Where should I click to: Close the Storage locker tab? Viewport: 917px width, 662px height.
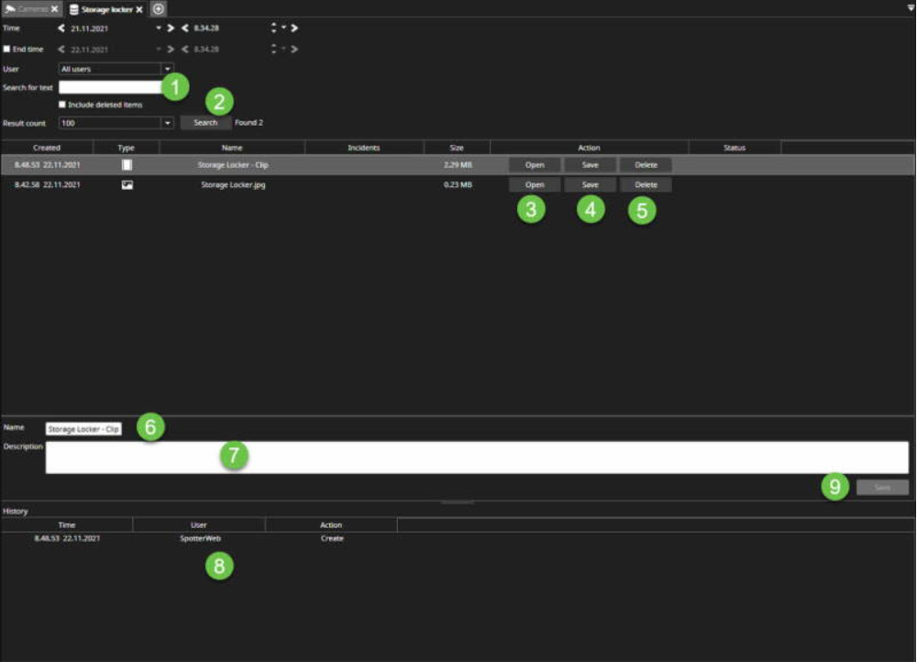(139, 9)
